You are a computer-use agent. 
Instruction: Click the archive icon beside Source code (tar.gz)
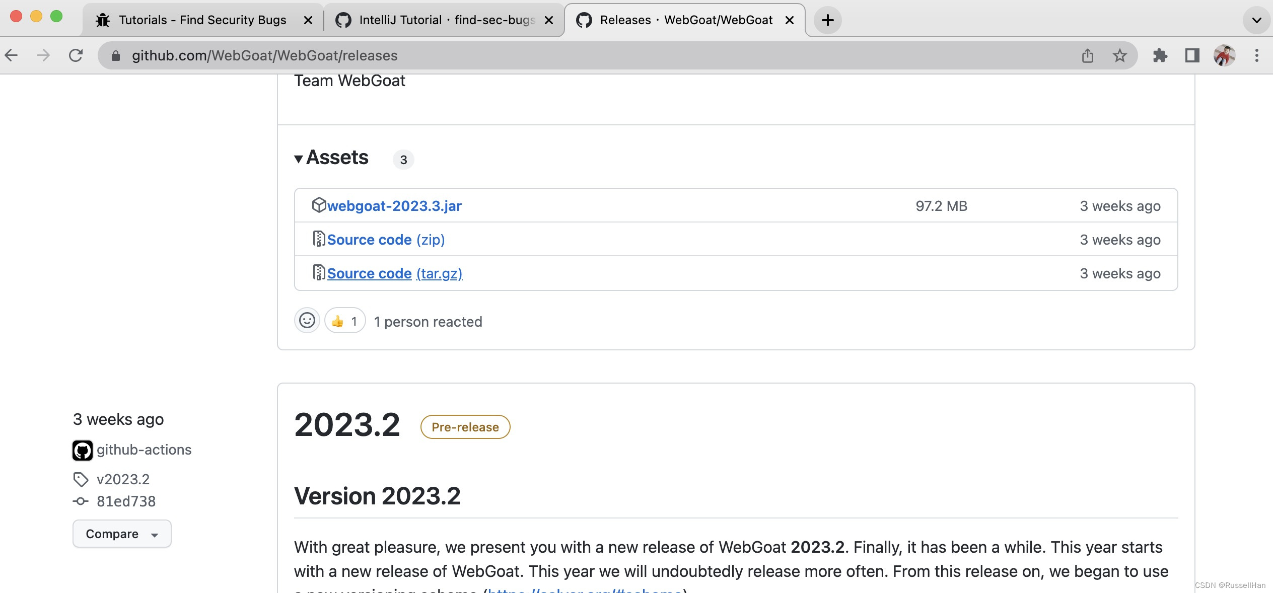(x=319, y=272)
